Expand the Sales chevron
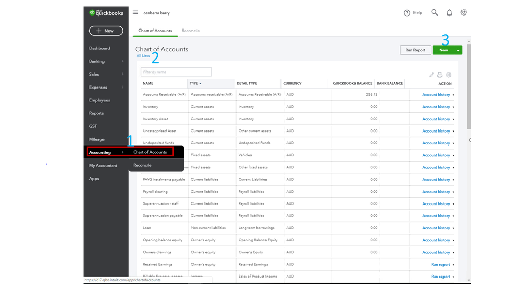 [x=122, y=74]
